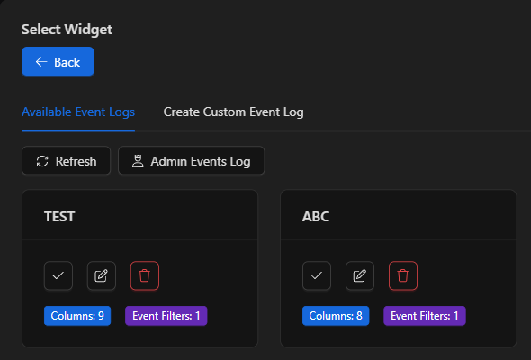Image resolution: width=531 pixels, height=360 pixels.
Task: Select the ABC event log checkmark
Action: pyautogui.click(x=317, y=275)
